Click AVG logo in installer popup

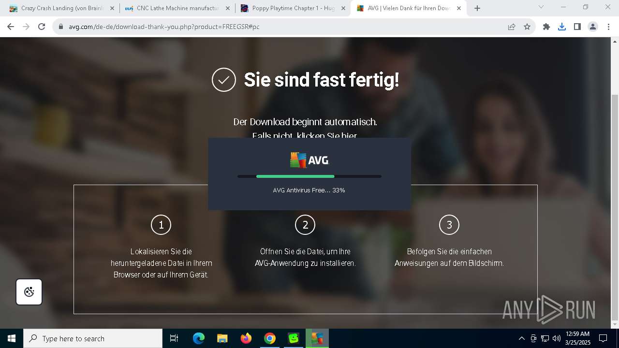(309, 160)
